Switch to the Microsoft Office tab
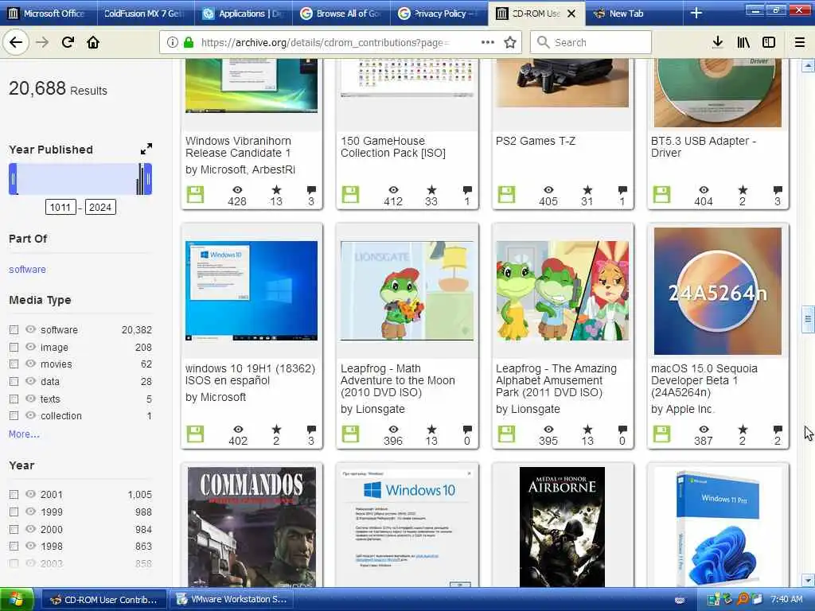 pos(49,14)
